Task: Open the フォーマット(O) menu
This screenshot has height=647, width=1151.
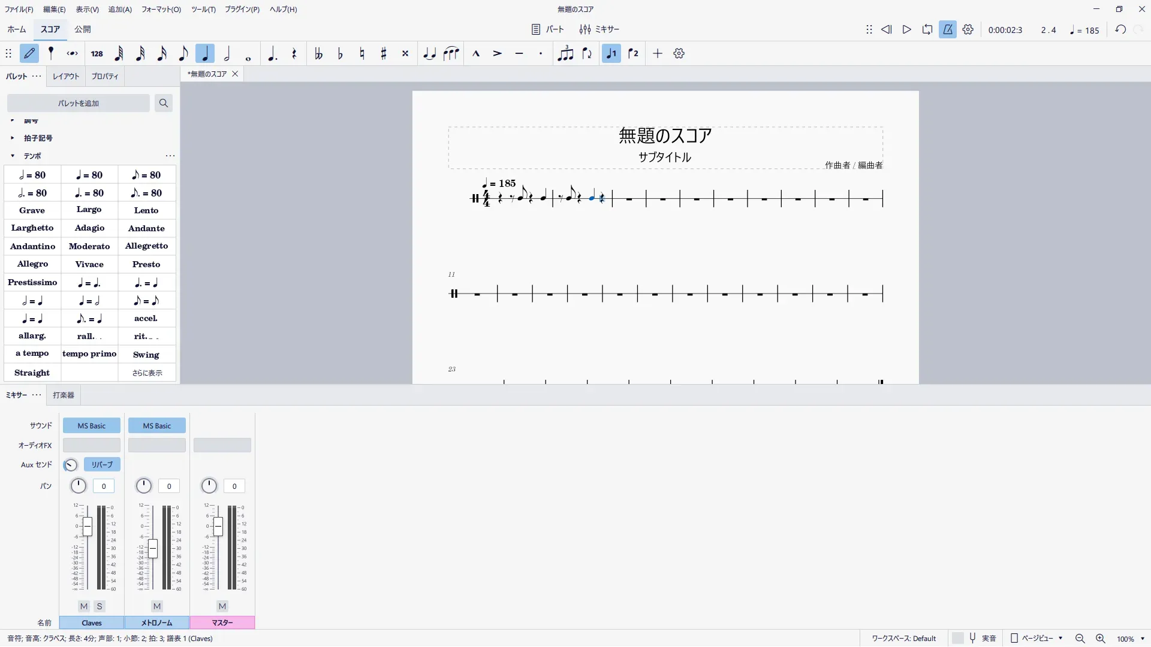Action: pyautogui.click(x=161, y=10)
